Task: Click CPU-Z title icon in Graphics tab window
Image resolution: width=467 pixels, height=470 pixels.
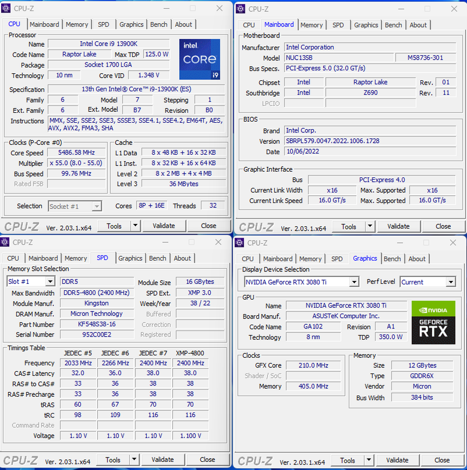Action: (241, 243)
